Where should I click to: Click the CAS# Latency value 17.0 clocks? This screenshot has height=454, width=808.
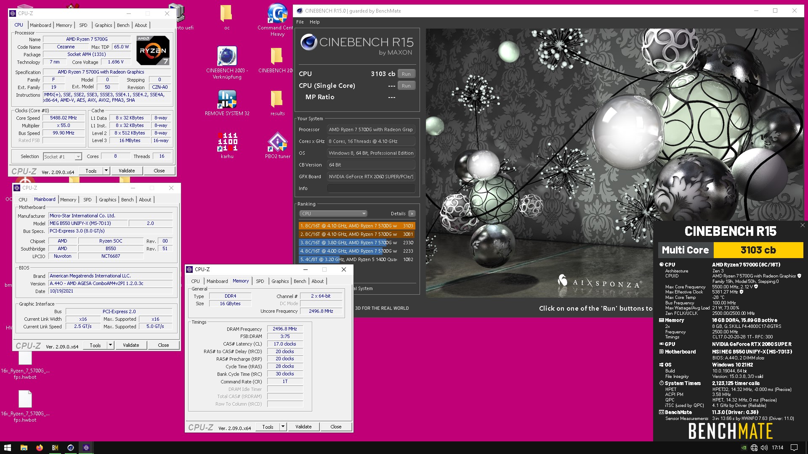click(x=285, y=344)
